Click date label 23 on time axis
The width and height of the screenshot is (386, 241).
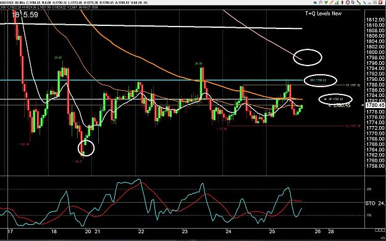coord(185,231)
